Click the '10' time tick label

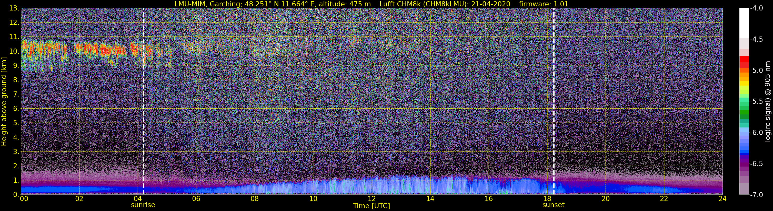pyautogui.click(x=313, y=199)
